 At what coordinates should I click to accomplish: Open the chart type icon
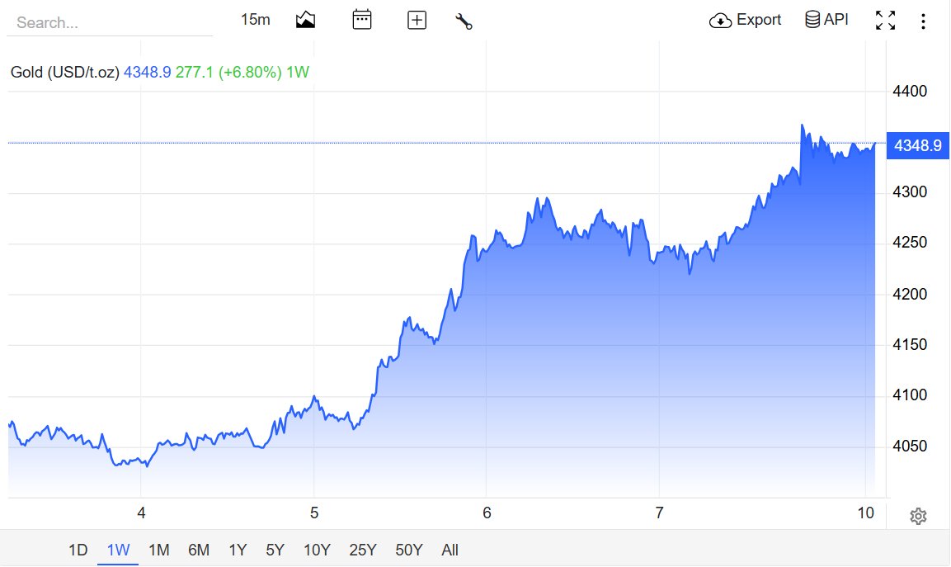coord(305,20)
